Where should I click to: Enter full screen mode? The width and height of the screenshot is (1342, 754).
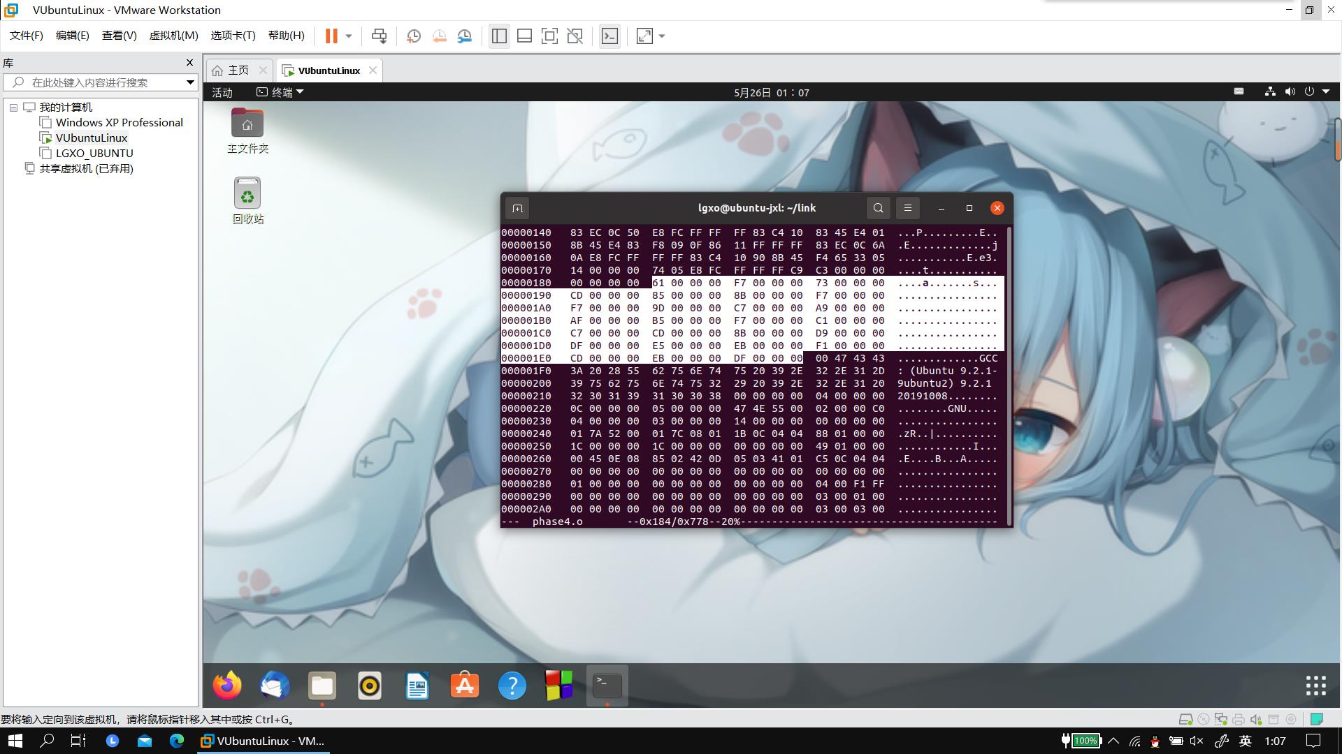pyautogui.click(x=549, y=36)
